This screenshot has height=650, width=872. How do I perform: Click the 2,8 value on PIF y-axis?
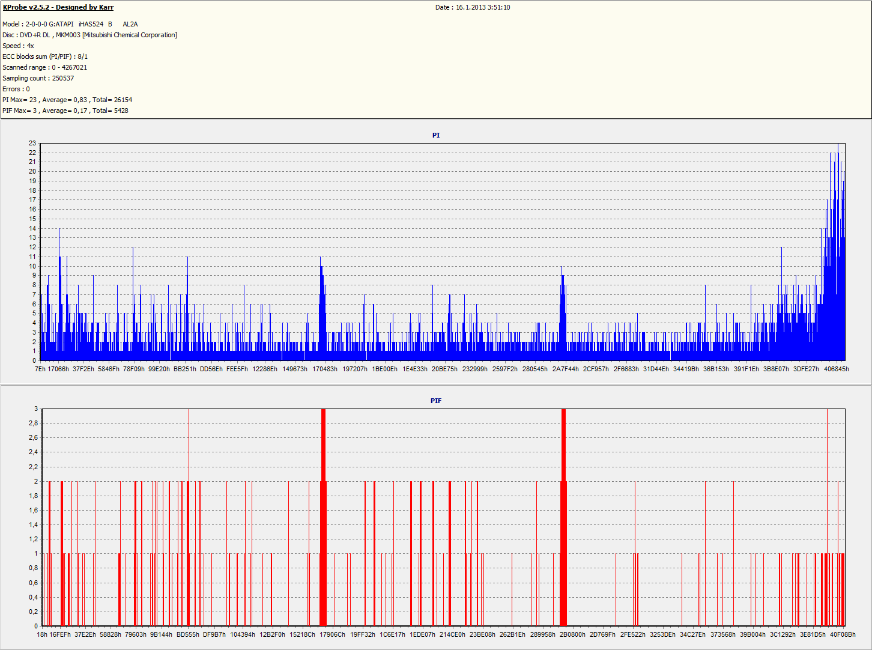pos(33,423)
